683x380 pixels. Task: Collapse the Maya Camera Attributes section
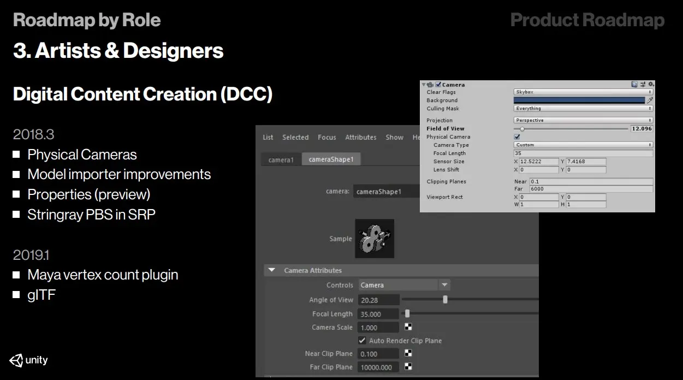point(272,270)
